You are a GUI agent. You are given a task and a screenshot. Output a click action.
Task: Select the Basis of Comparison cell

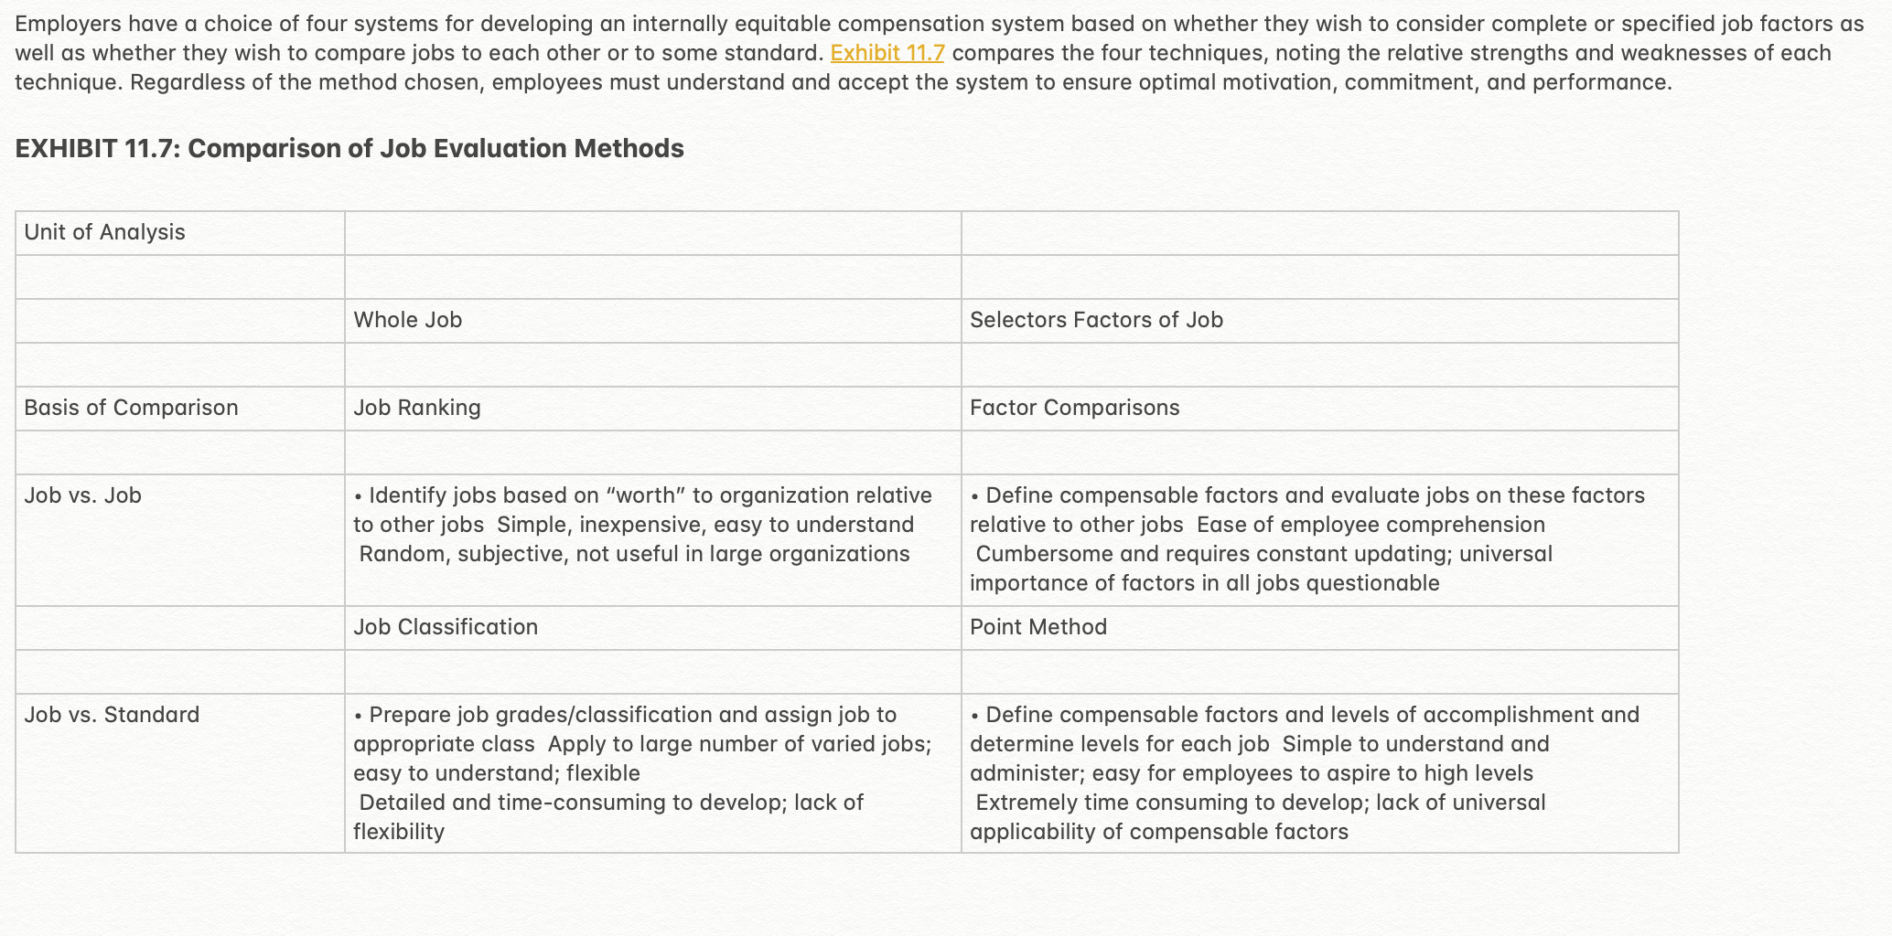[180, 409]
